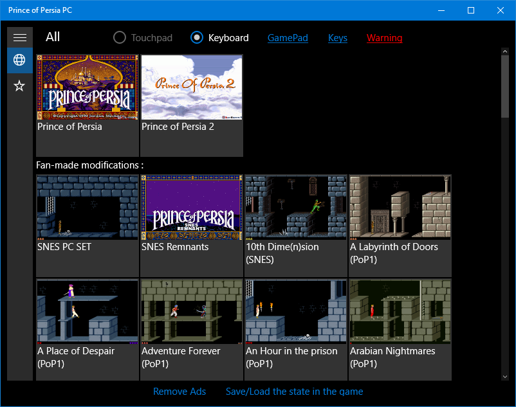The image size is (516, 407).
Task: Launch A Place of Despair (PoP1)
Action: [87, 312]
